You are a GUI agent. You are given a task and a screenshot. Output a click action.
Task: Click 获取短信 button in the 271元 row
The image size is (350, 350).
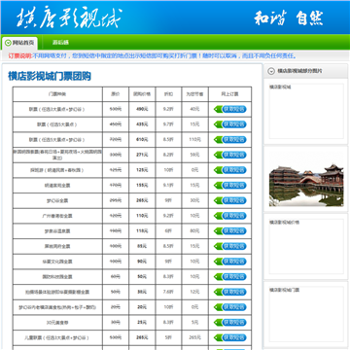230,155
